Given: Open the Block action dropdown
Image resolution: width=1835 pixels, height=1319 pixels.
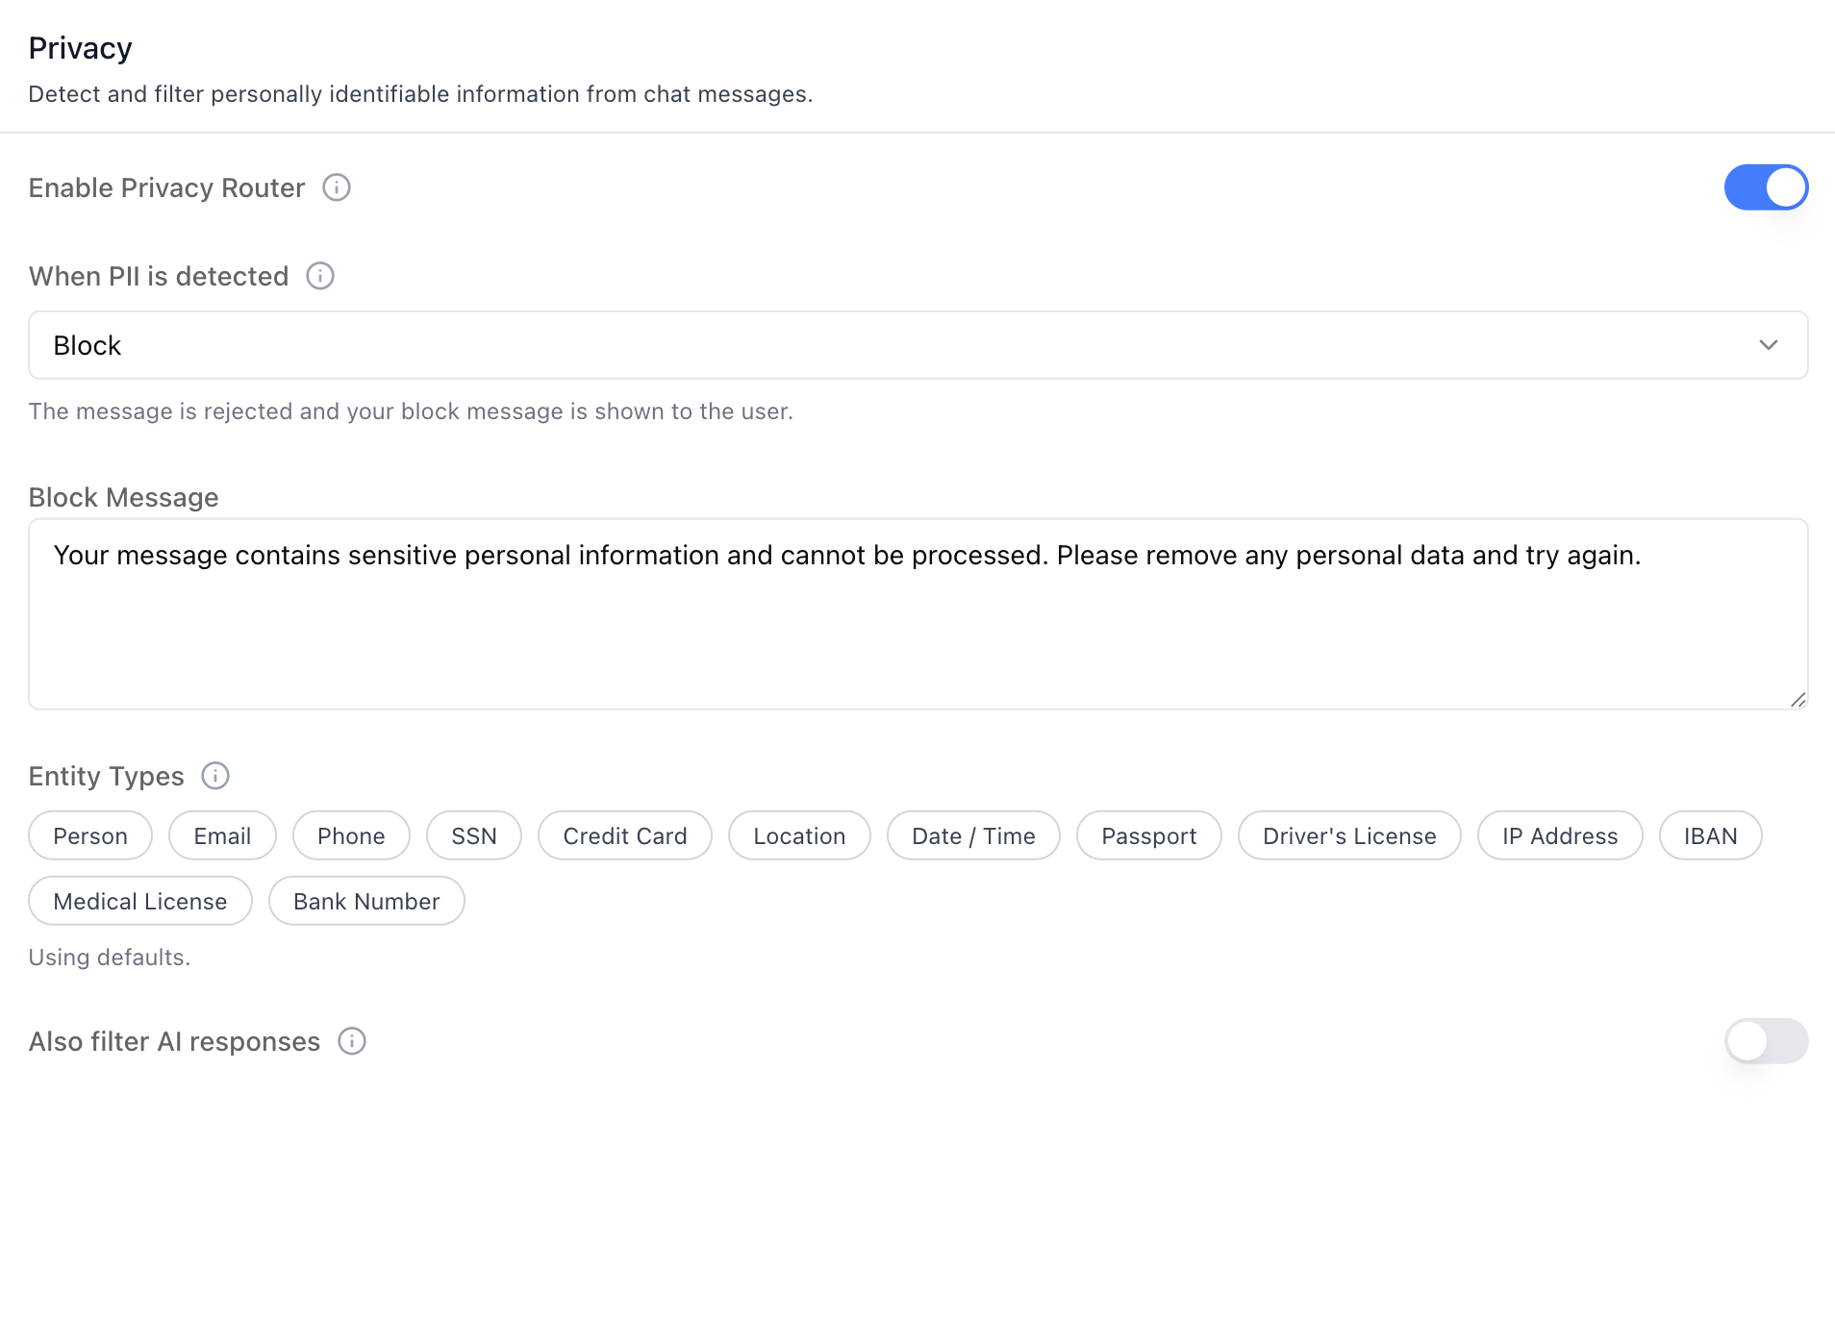Looking at the screenshot, I should coord(918,345).
